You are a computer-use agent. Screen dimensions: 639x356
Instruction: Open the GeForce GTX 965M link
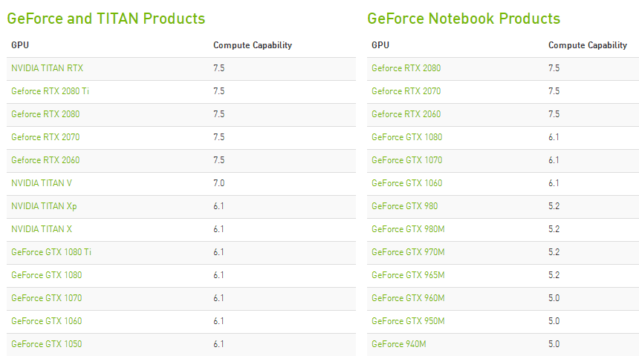coord(408,275)
